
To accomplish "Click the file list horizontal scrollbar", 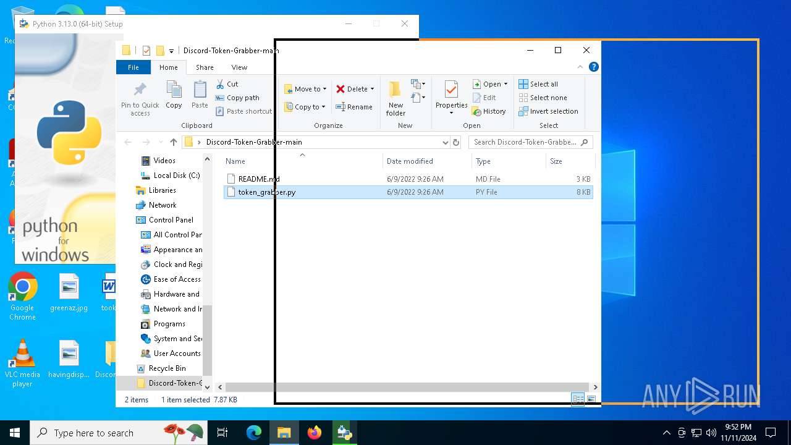I will pyautogui.click(x=408, y=387).
